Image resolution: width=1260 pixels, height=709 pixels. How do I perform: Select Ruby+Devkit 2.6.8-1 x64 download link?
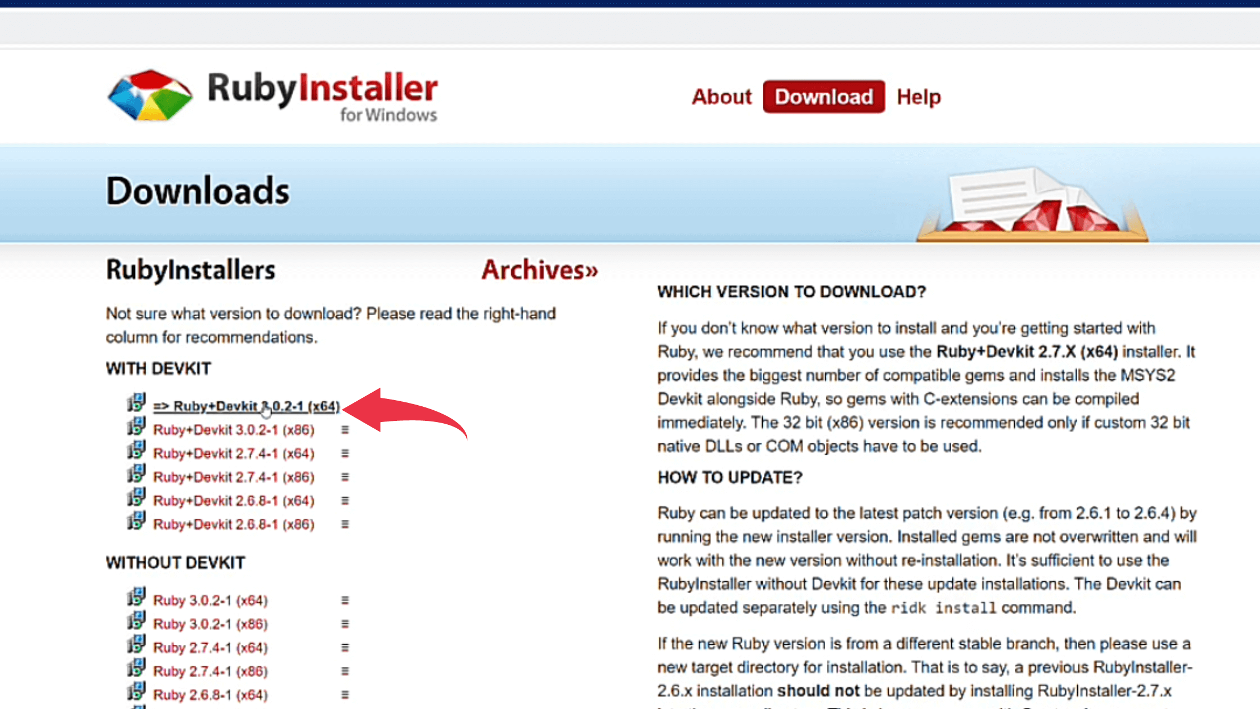click(x=233, y=500)
